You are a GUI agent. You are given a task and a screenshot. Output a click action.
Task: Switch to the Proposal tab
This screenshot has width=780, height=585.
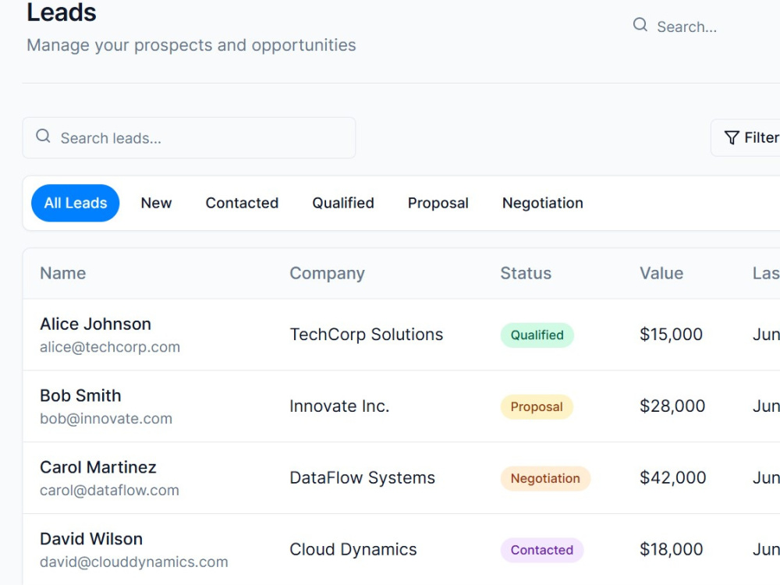point(438,203)
